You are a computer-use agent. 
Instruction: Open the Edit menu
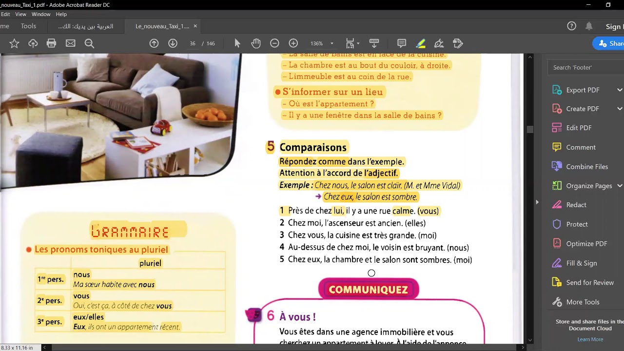click(5, 14)
